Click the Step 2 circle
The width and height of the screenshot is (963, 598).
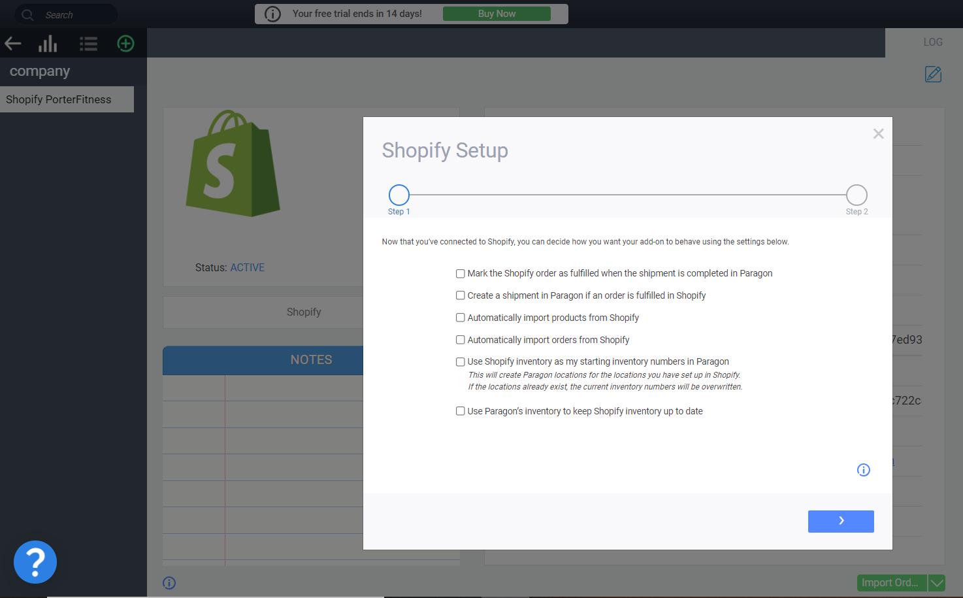click(857, 195)
